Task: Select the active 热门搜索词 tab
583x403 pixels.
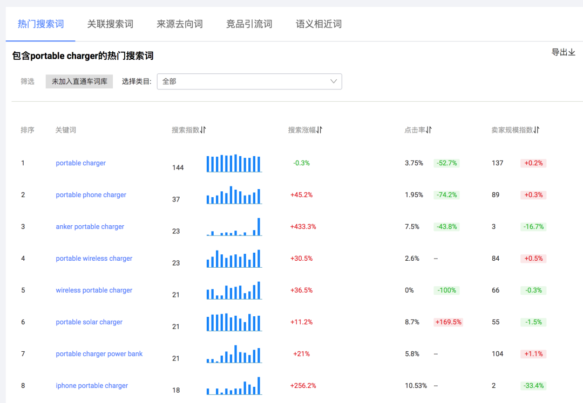Action: (x=40, y=24)
